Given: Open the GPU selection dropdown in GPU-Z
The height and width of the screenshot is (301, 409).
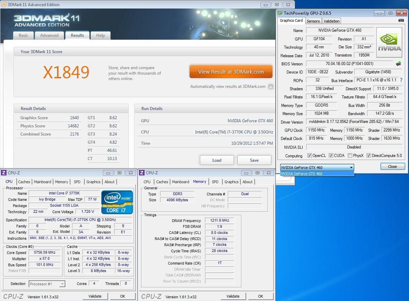Looking at the screenshot, I should coord(317,168).
